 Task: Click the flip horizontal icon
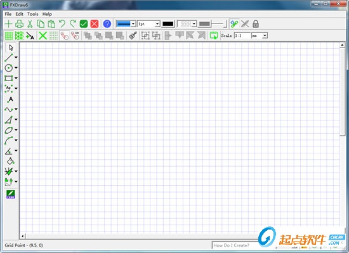pos(169,36)
